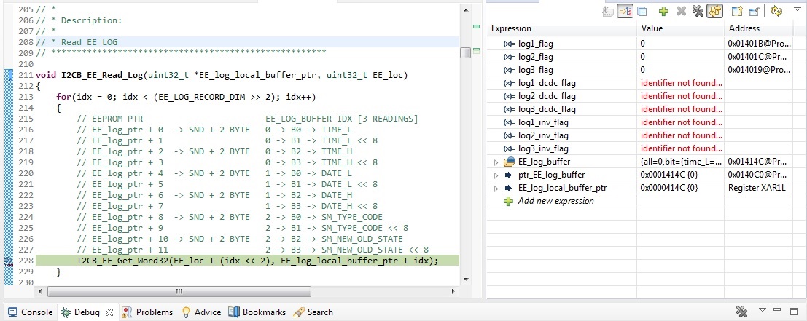Click Remove All Terminated icon in Debug view
The image size is (807, 321).
[x=741, y=312]
